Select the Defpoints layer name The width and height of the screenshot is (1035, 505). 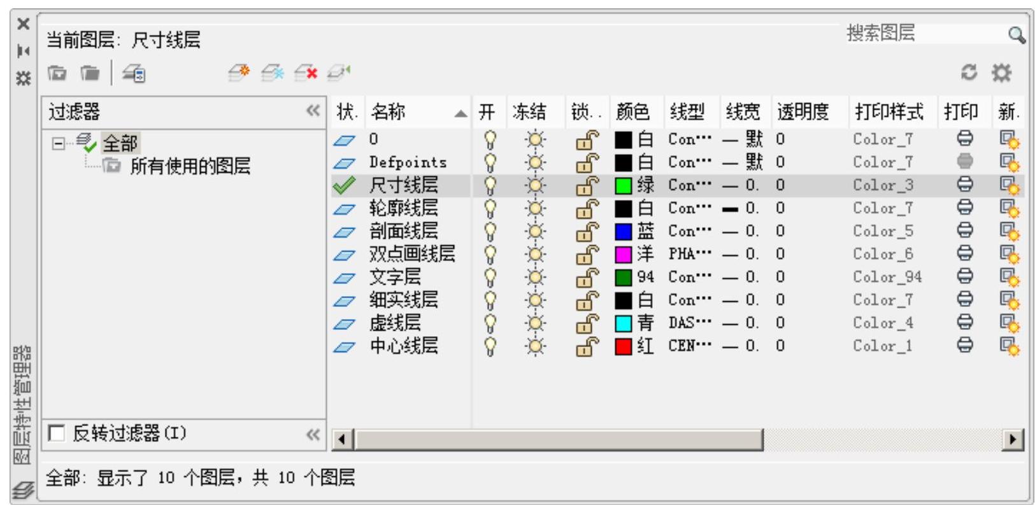[x=408, y=162]
